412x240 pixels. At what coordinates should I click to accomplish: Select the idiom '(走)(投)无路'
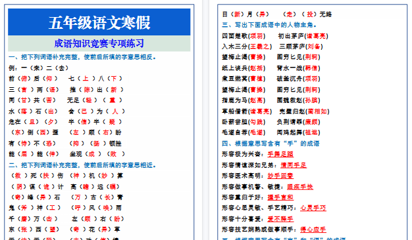(x=307, y=14)
